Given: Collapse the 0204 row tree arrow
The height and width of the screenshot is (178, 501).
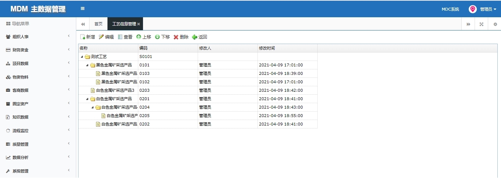Looking at the screenshot, I should pyautogui.click(x=92, y=108).
